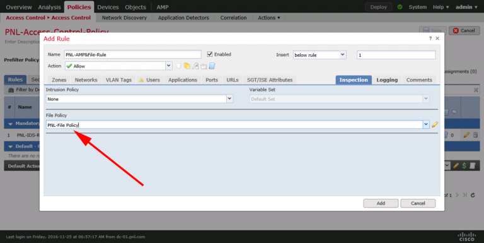
Task: Switch to the Logging tab
Action: coord(387,80)
